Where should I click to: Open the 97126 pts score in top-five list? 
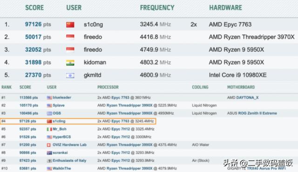coord(38,24)
